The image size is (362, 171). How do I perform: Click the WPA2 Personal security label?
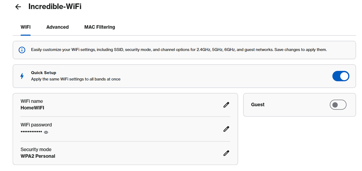pos(38,156)
